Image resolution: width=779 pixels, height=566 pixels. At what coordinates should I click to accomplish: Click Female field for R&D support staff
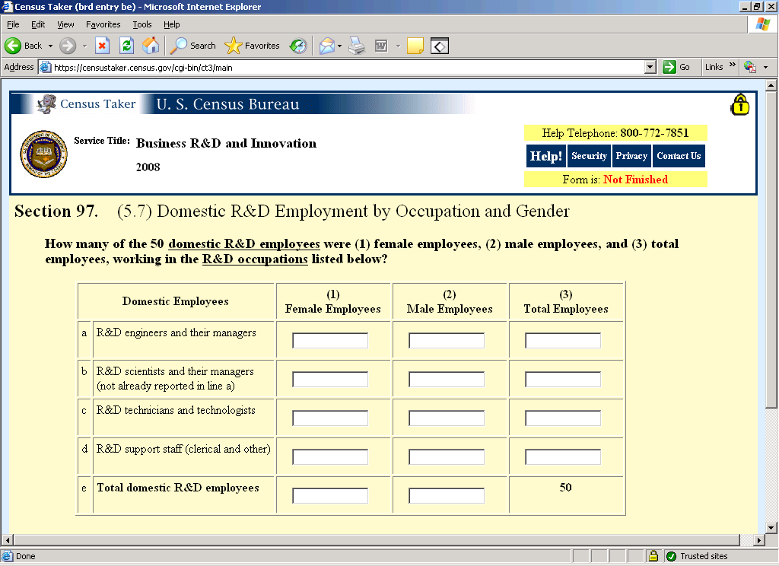point(330,456)
